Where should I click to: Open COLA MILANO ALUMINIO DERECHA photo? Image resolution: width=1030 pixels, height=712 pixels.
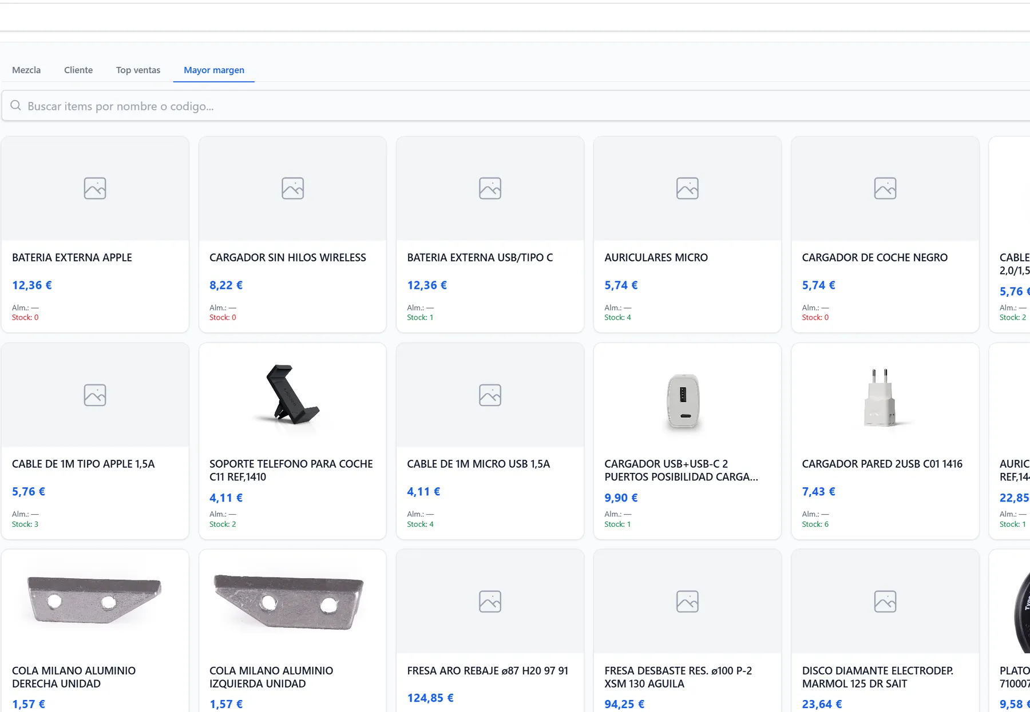[95, 601]
